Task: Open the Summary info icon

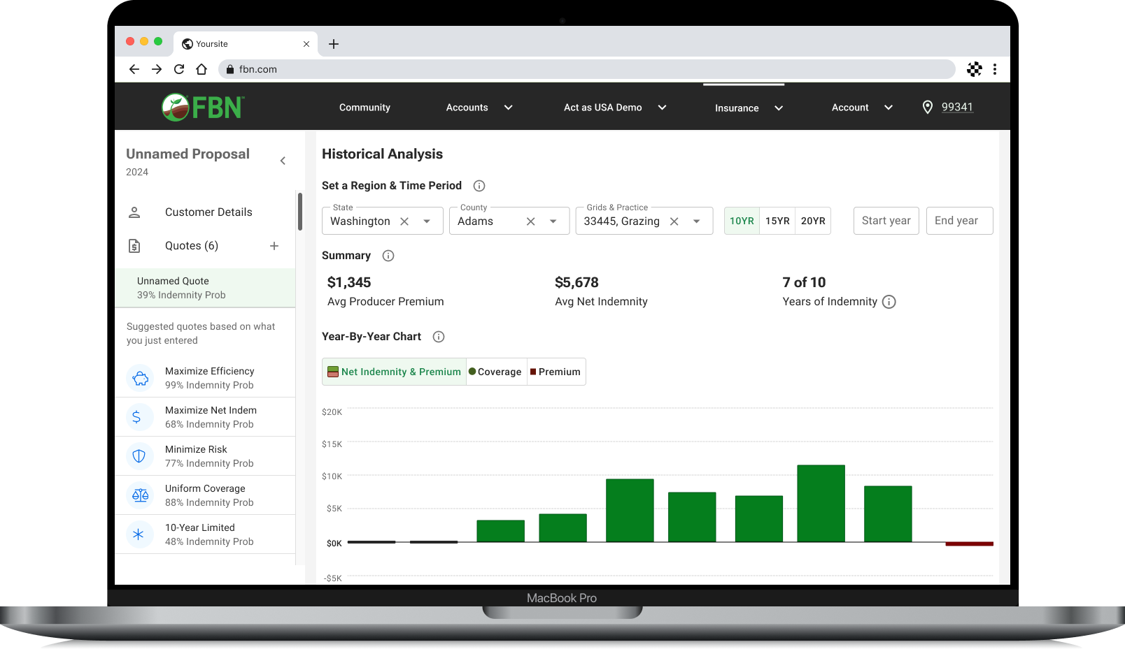Action: click(x=388, y=256)
